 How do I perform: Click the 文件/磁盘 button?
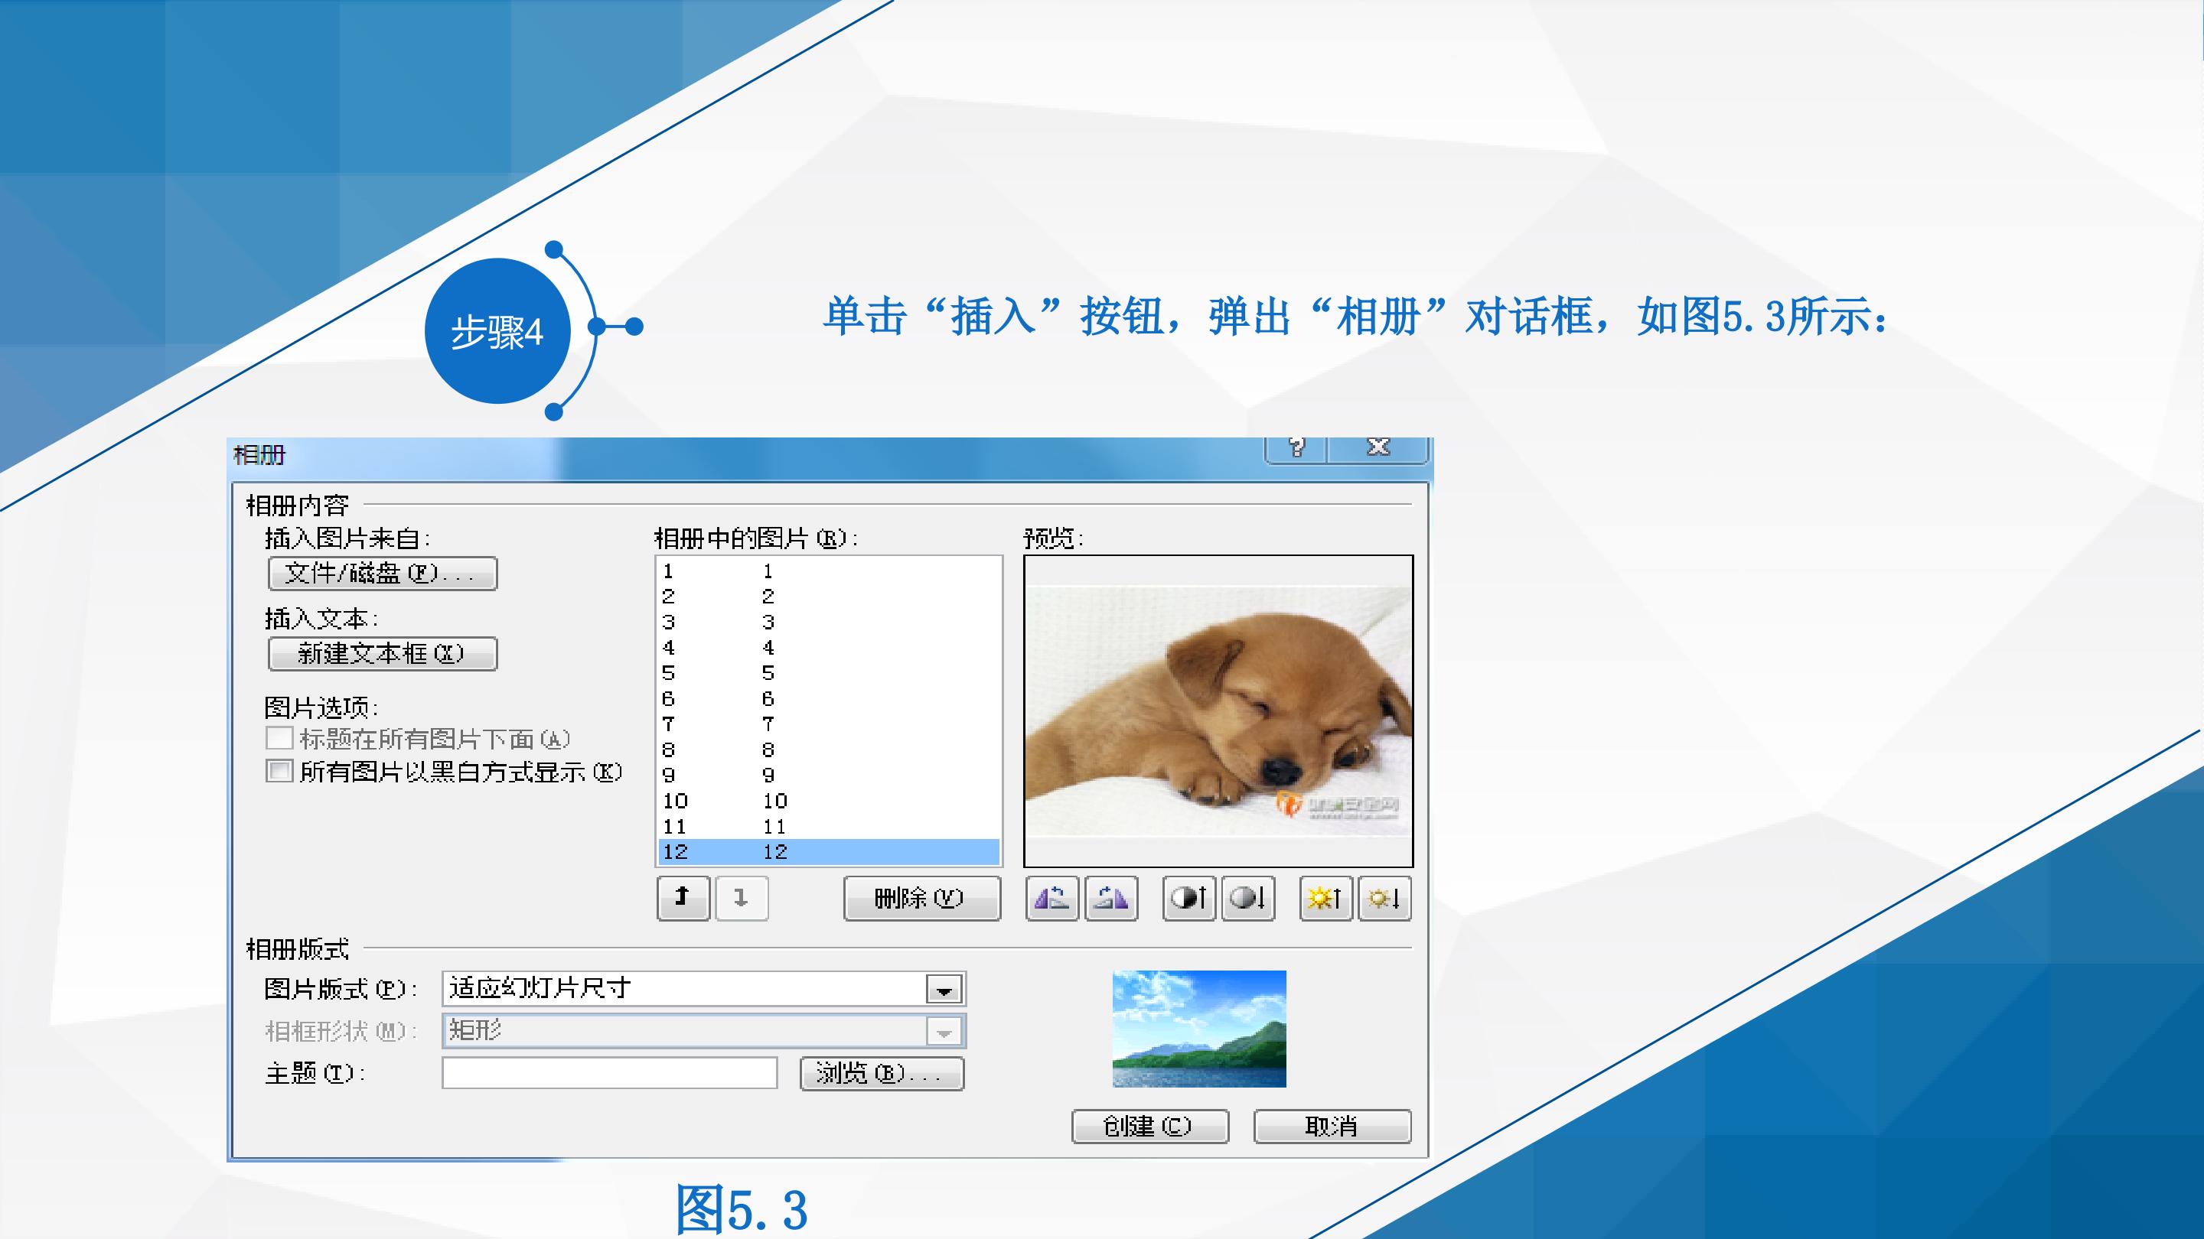coord(383,573)
